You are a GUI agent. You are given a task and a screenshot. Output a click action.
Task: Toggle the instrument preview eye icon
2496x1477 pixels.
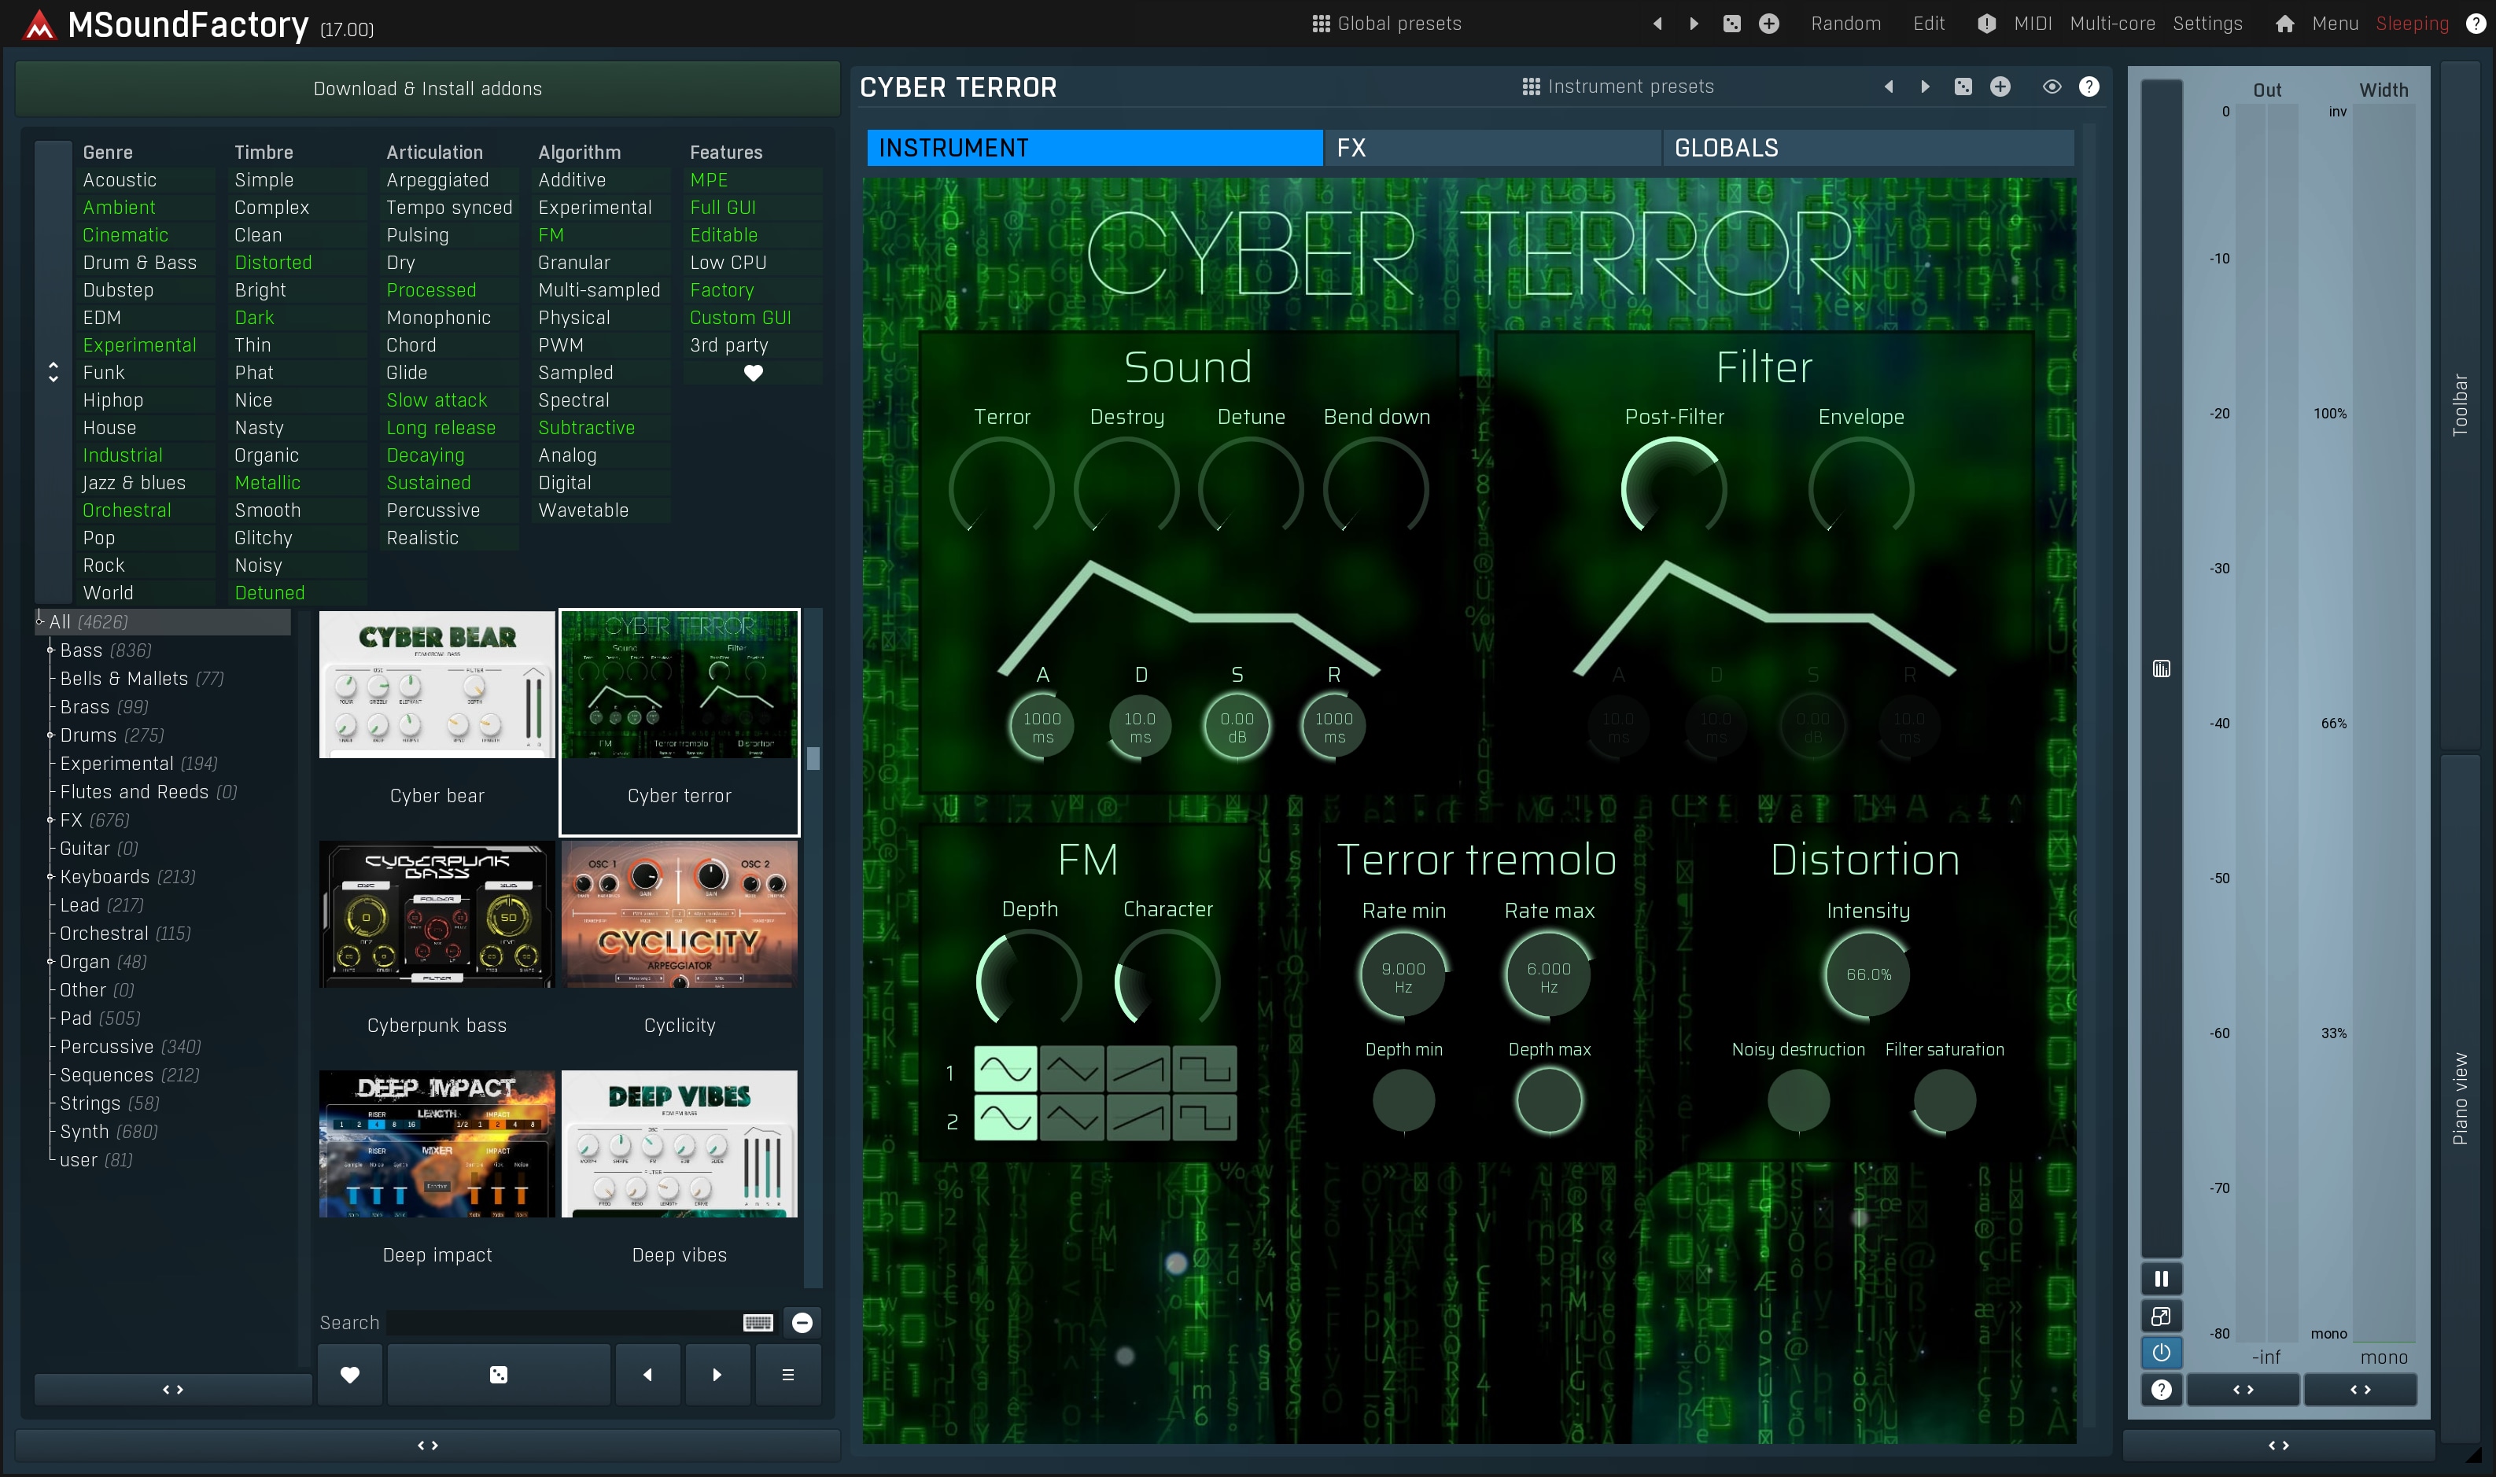coord(2051,87)
